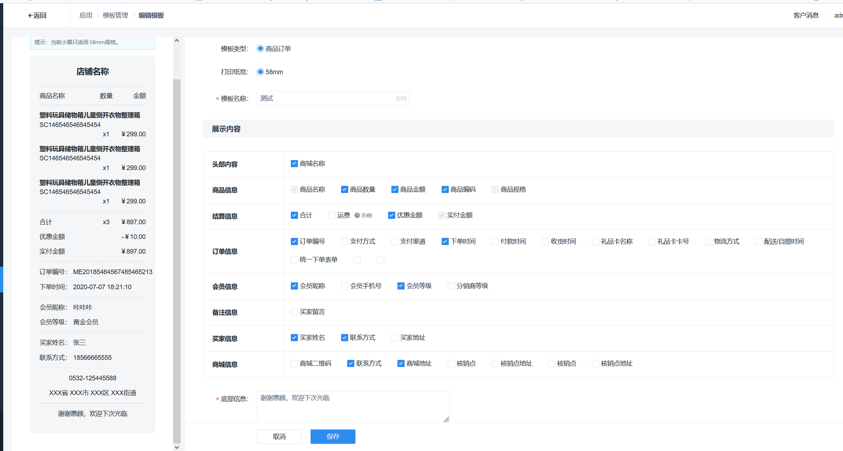Select the 商品订单 radio button
This screenshot has height=451, width=843.
pyautogui.click(x=260, y=49)
